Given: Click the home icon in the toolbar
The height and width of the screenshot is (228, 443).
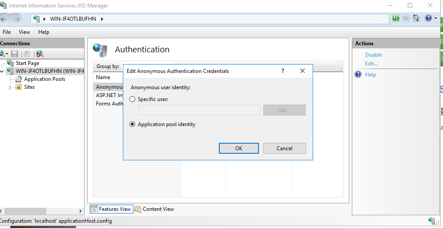Looking at the screenshot, I should tap(416, 18).
